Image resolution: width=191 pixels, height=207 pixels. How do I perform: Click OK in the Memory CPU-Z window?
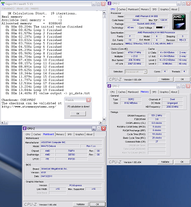[182, 162]
